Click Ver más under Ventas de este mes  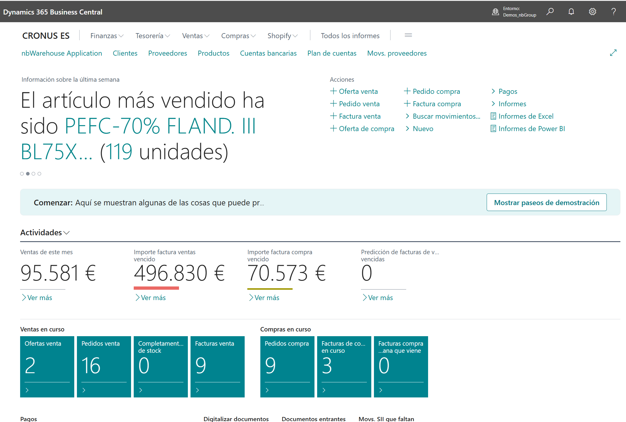click(x=37, y=297)
